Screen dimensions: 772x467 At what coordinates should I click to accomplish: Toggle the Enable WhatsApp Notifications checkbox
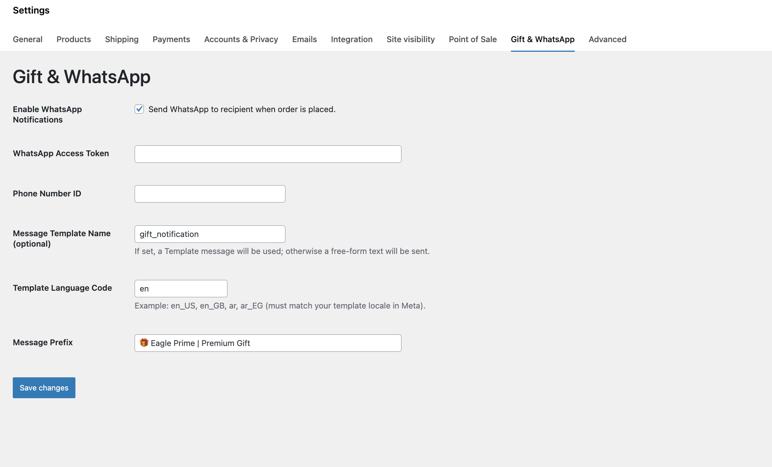(139, 109)
